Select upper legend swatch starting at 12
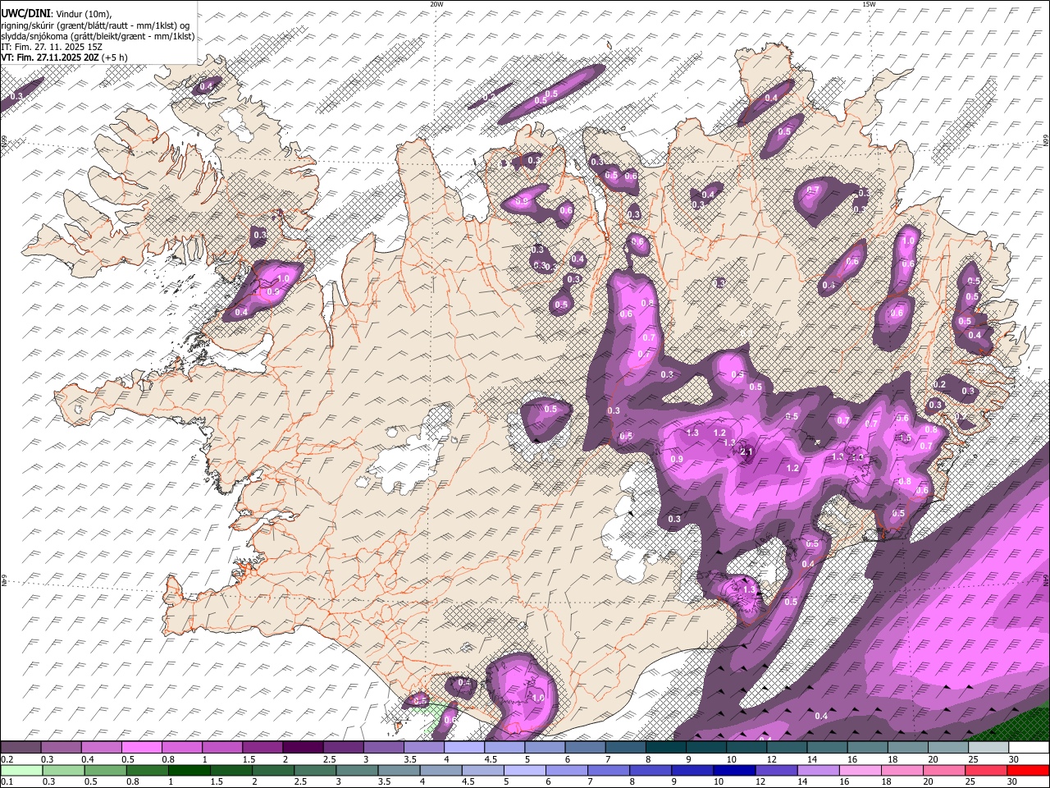1050x788 pixels. coord(787,748)
